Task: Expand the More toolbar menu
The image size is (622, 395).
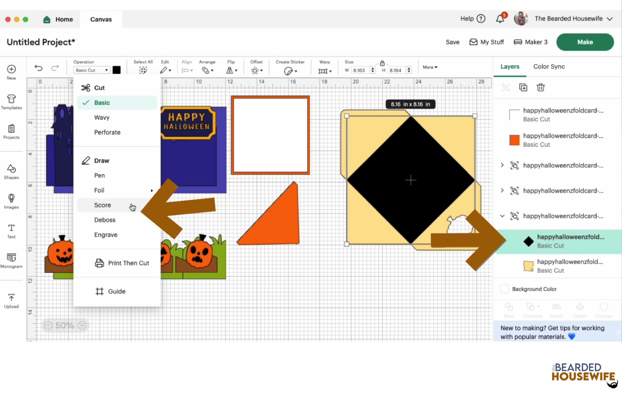Action: (430, 67)
